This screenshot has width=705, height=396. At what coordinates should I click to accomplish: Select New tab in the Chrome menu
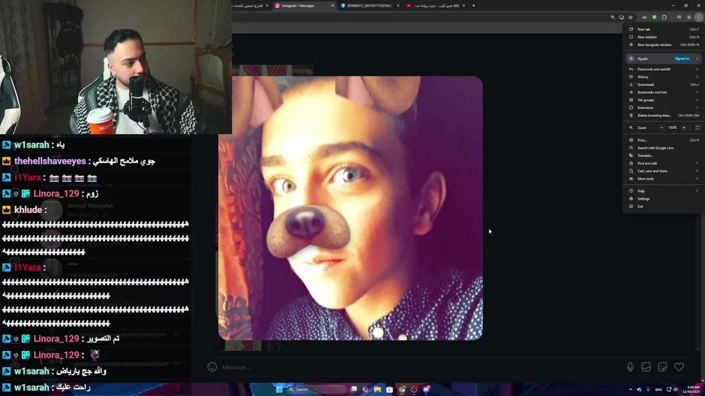(664, 29)
